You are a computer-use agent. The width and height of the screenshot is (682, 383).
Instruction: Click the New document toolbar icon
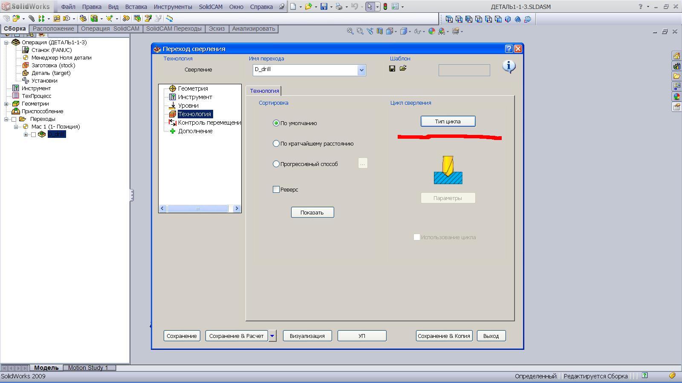(x=293, y=6)
